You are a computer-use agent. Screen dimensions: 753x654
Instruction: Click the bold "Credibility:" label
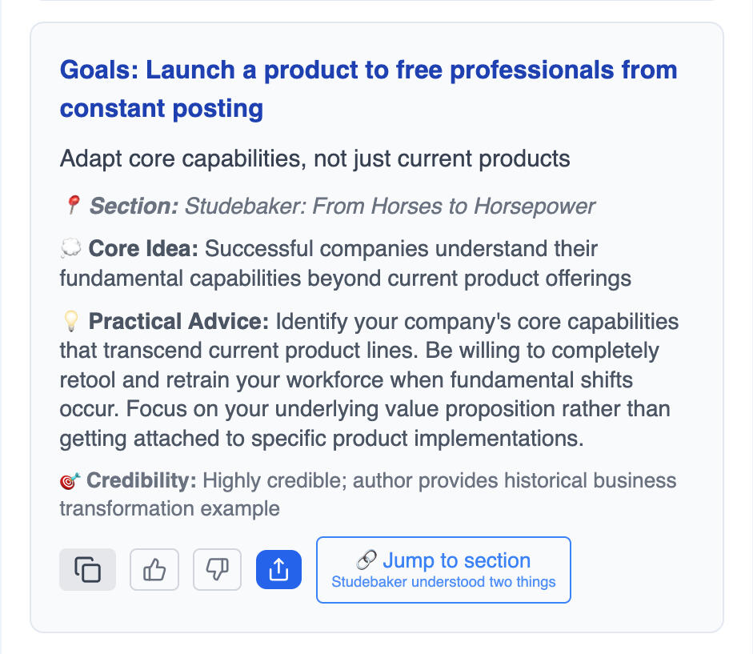(141, 481)
